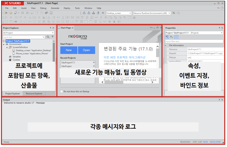Select the hand pan tool icon

pyautogui.click(x=11, y=22)
